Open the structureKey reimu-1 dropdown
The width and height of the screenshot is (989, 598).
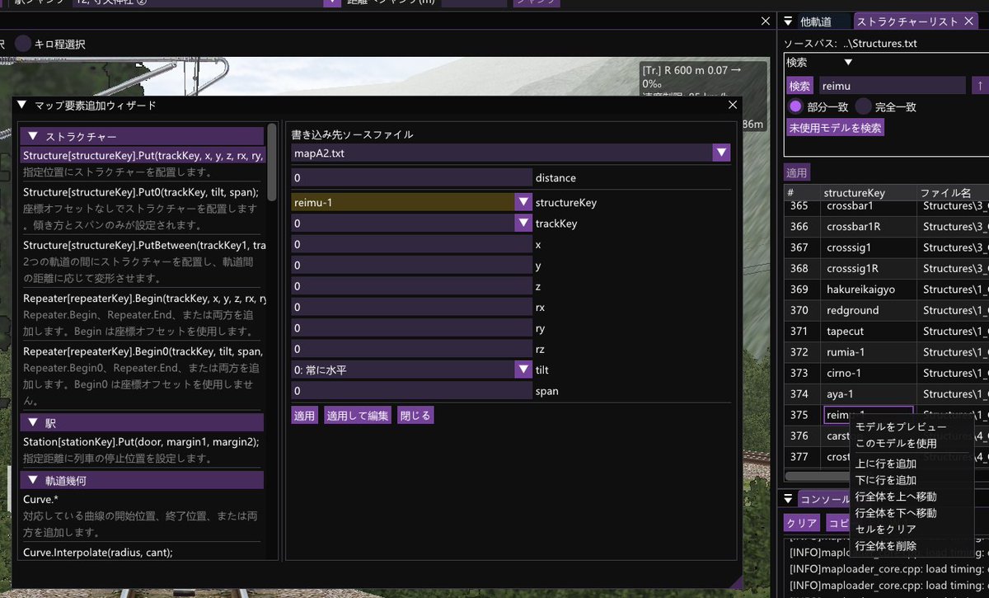click(x=523, y=202)
